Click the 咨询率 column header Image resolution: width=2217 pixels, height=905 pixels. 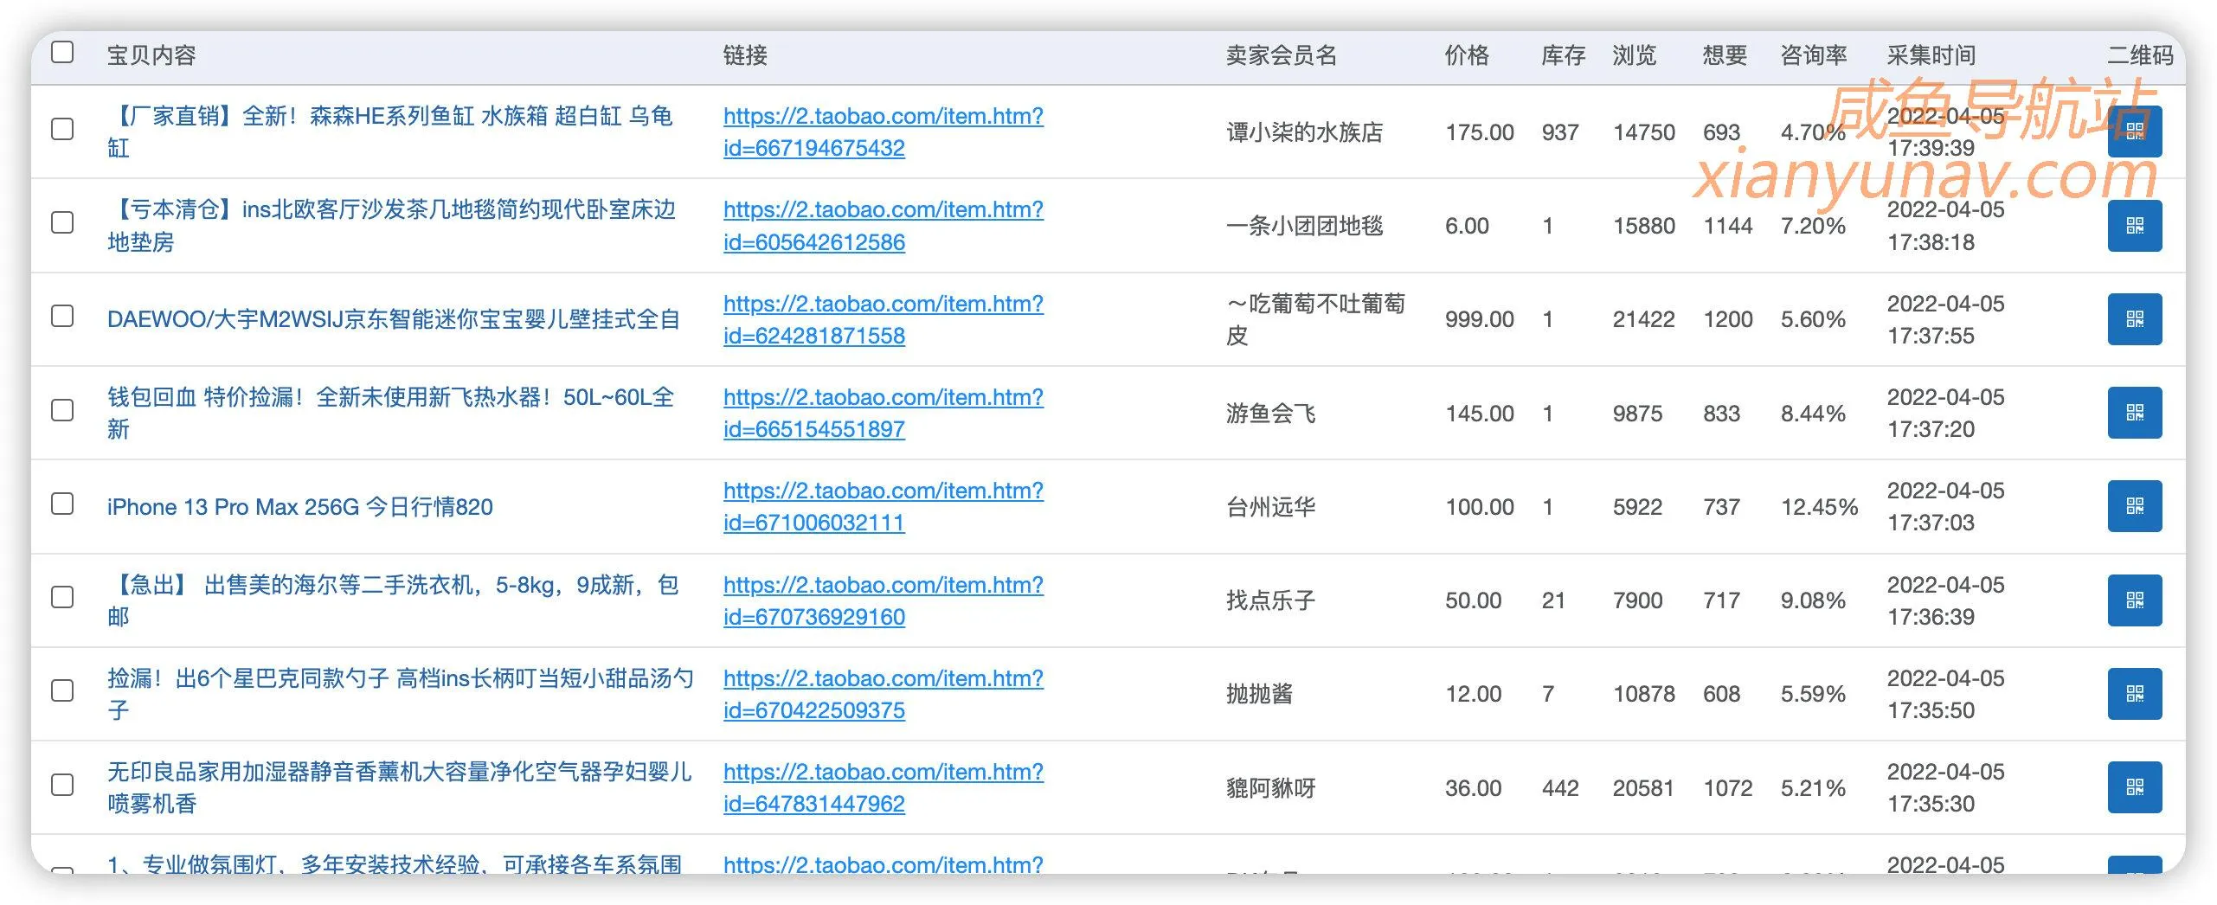1813,55
